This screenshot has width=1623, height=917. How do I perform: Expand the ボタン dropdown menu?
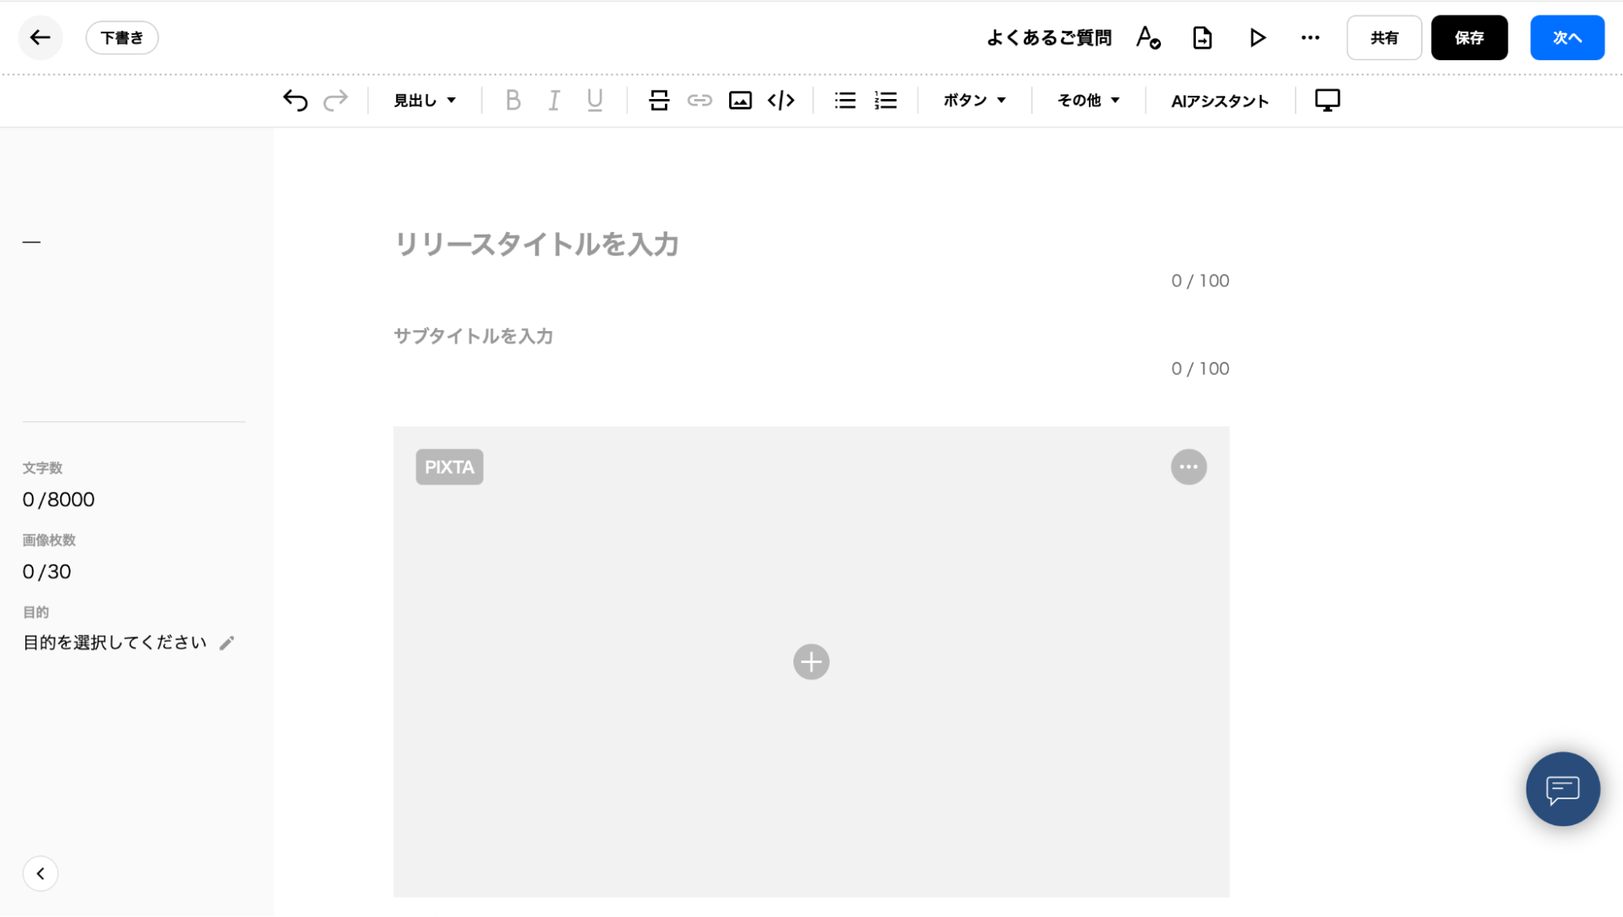(x=974, y=101)
